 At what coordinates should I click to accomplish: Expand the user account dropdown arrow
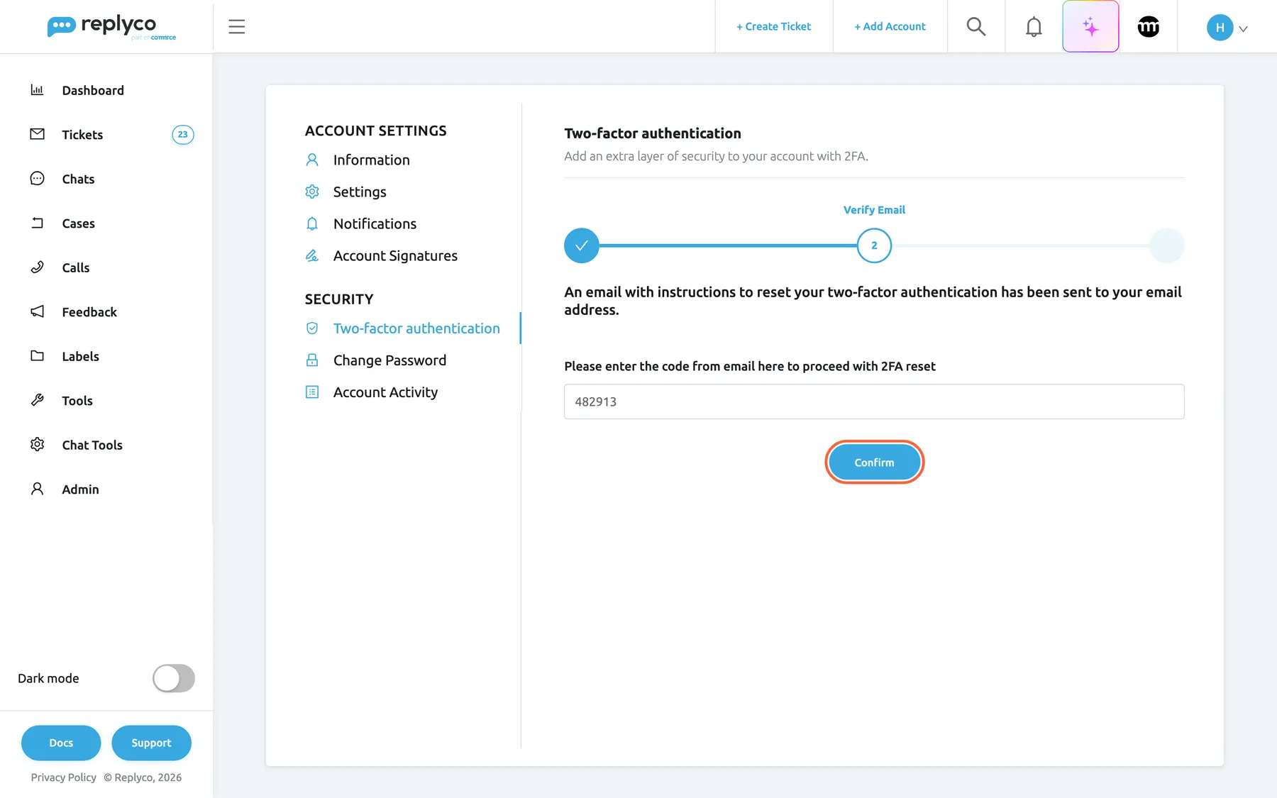pyautogui.click(x=1243, y=29)
